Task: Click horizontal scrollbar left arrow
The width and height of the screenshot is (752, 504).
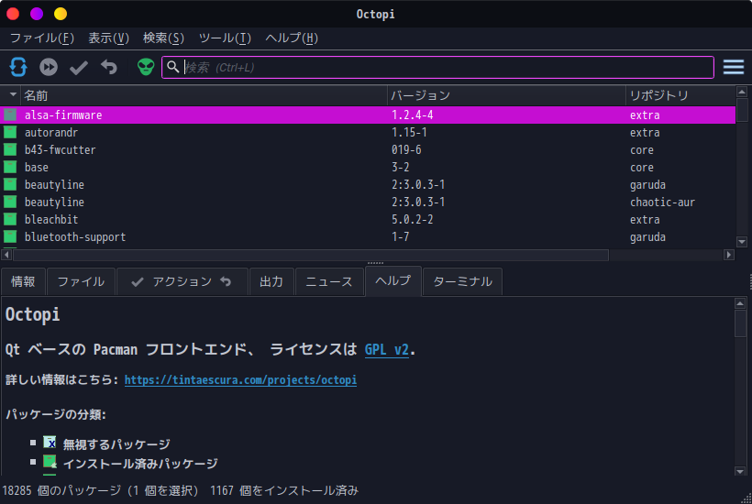Action: (x=6, y=255)
